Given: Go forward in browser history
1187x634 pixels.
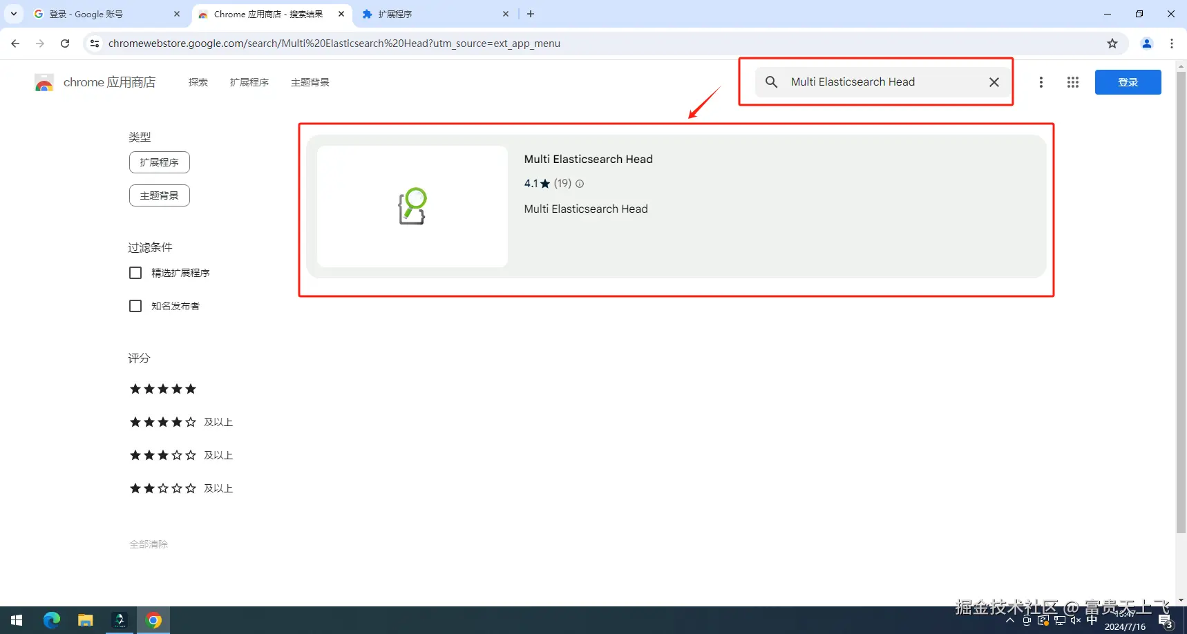Looking at the screenshot, I should coord(40,44).
